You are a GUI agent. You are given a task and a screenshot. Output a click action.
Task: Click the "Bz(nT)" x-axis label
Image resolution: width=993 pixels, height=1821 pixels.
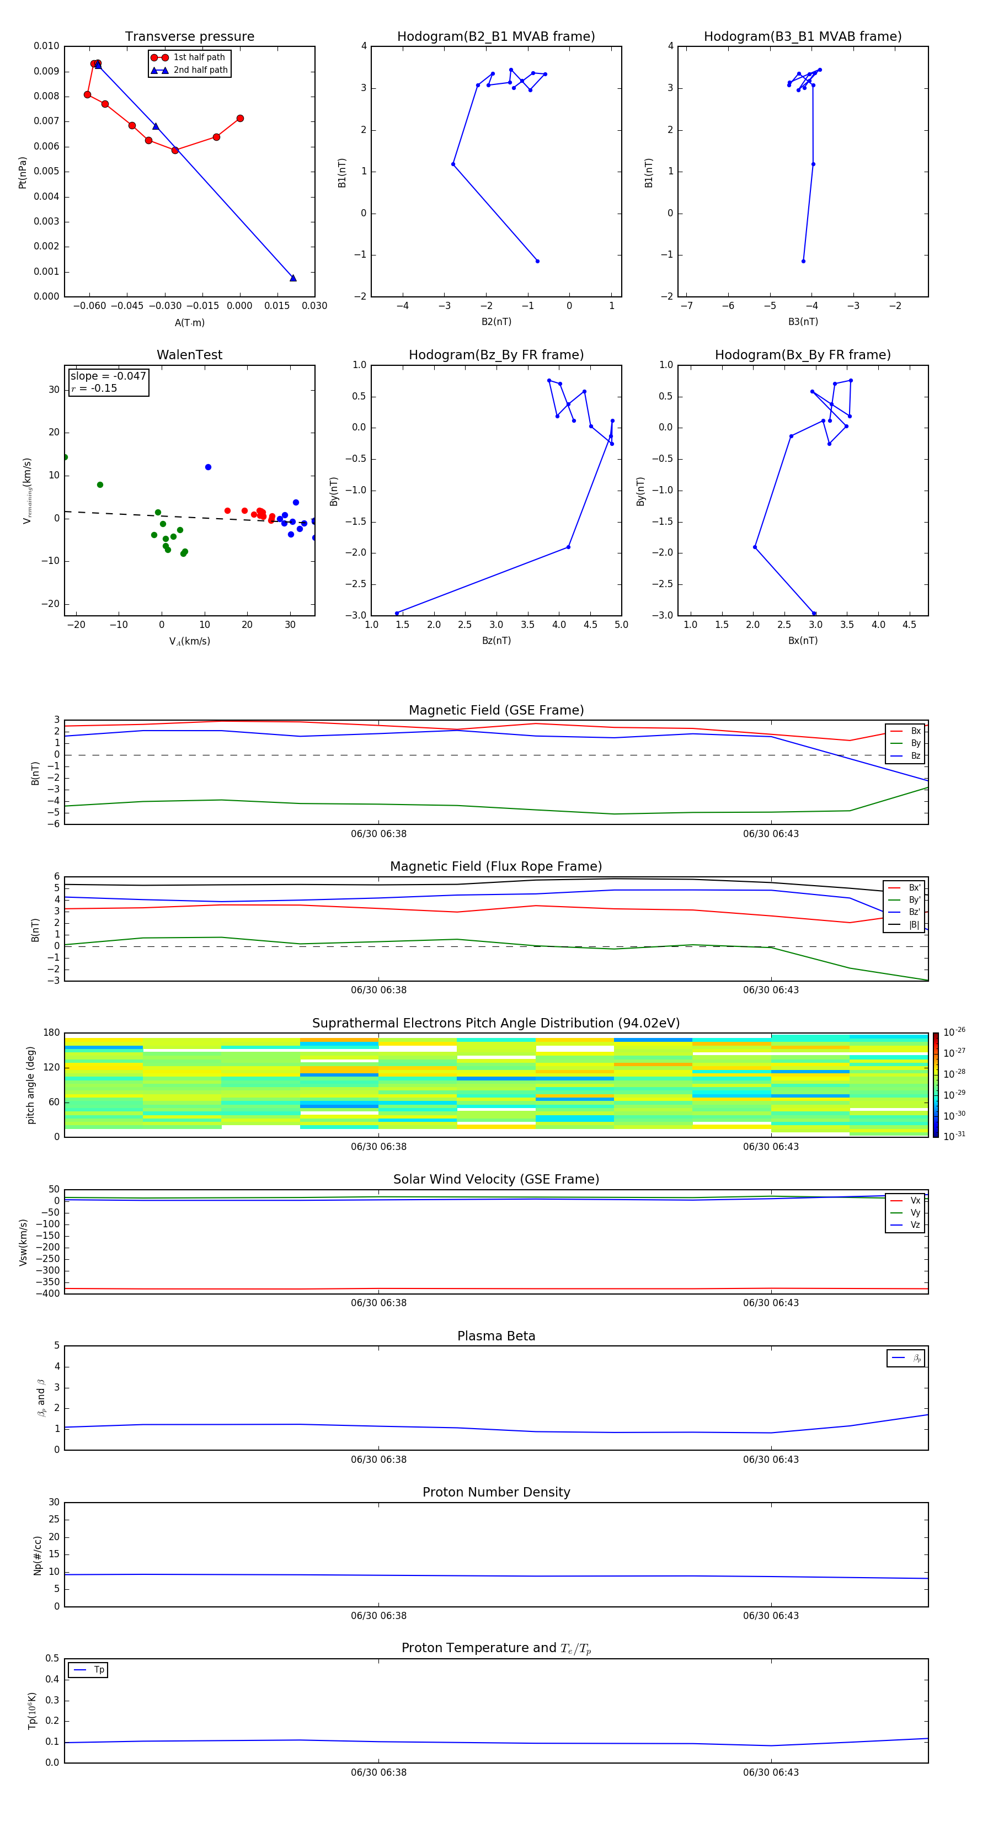(496, 641)
